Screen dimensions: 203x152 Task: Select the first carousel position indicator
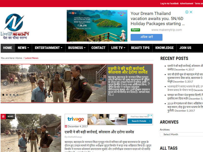coord(3,95)
